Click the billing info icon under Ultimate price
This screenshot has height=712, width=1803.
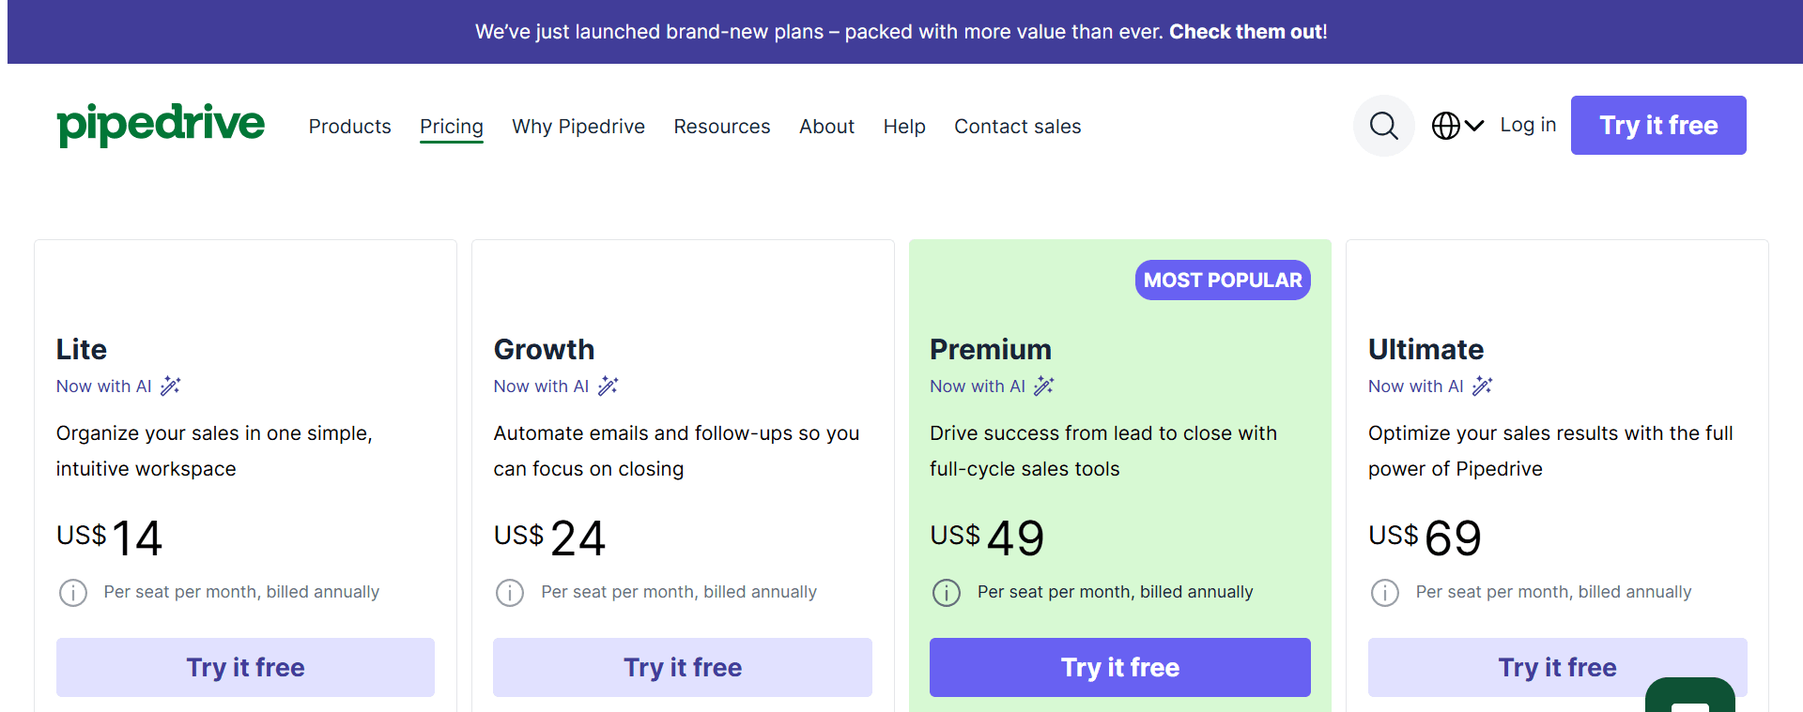pos(1386,592)
